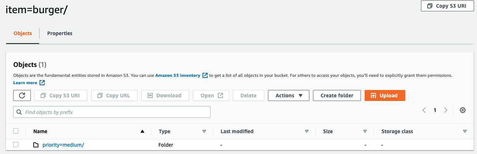Sort by Name ascending arrow
Image resolution: width=477 pixels, height=154 pixels.
point(142,131)
